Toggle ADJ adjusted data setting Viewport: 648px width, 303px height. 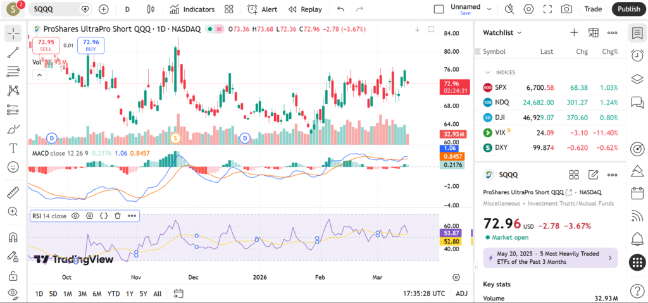point(461,294)
